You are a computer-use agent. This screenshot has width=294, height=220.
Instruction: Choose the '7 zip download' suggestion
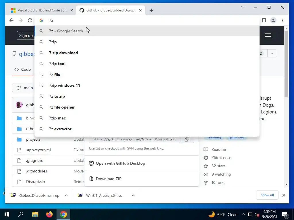point(147,53)
